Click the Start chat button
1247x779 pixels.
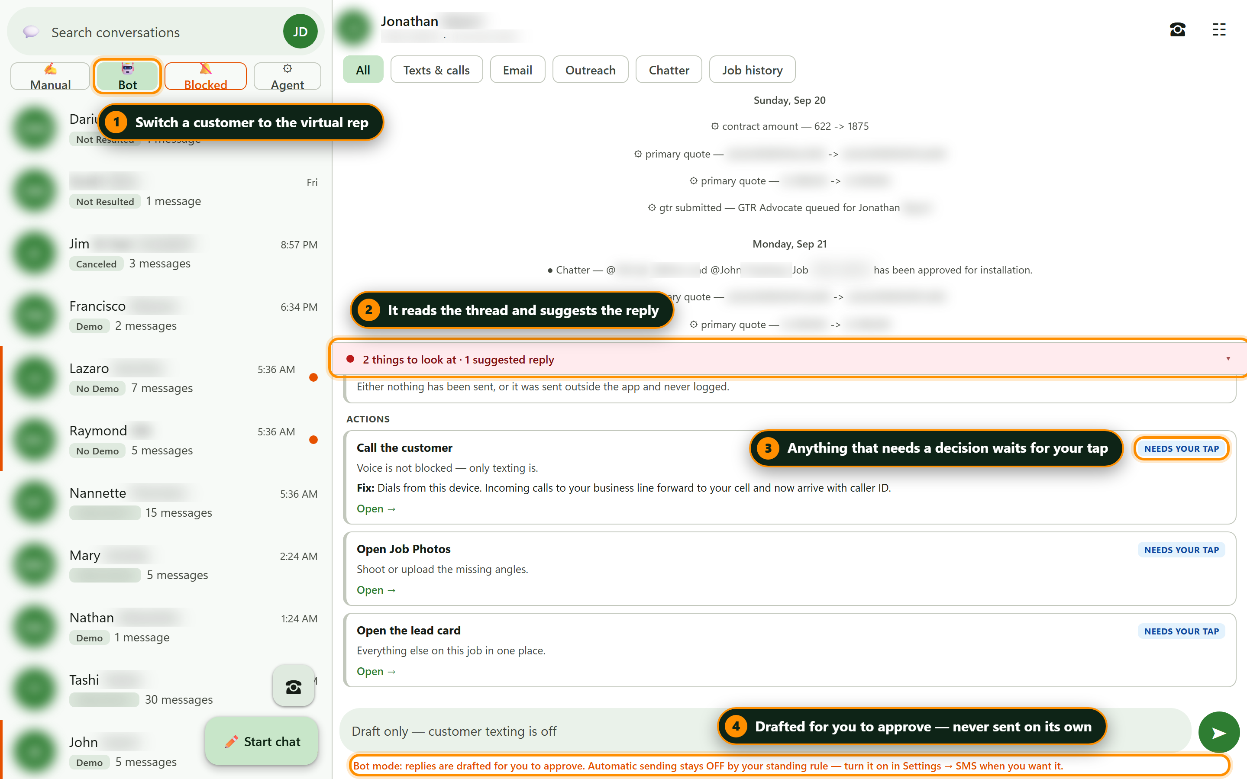(262, 741)
